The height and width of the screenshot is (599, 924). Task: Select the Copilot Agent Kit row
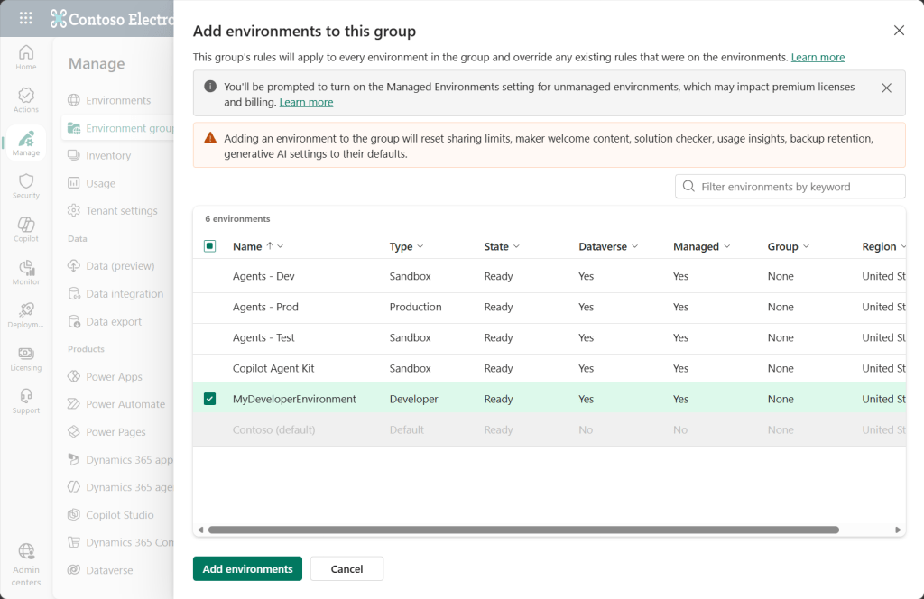pos(550,368)
